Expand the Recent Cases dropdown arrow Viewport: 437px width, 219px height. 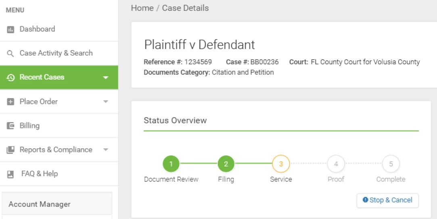point(106,78)
